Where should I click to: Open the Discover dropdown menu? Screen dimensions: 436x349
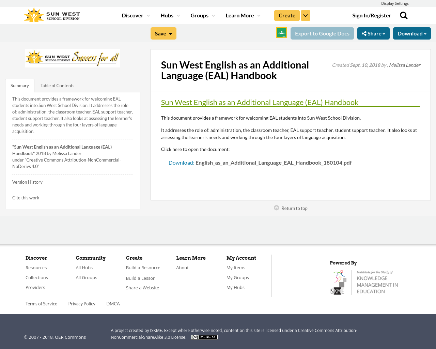coord(136,15)
